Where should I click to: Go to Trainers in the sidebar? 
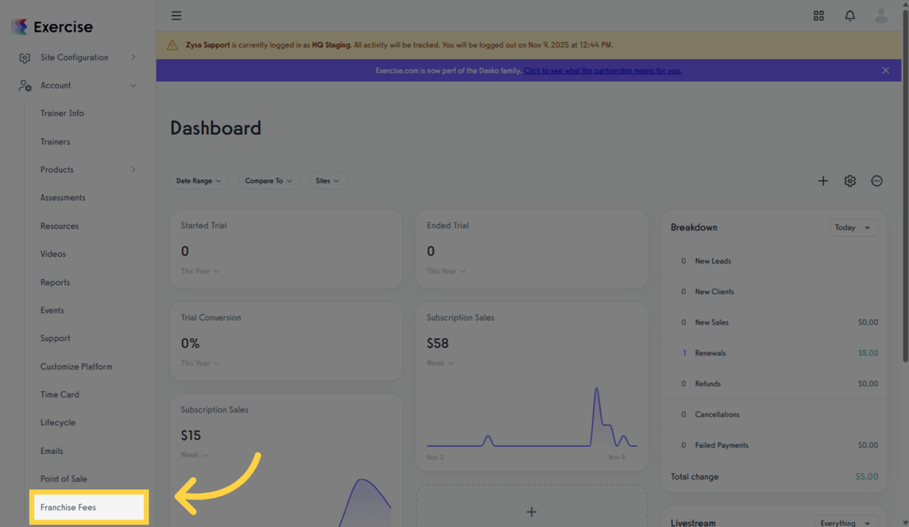point(55,141)
